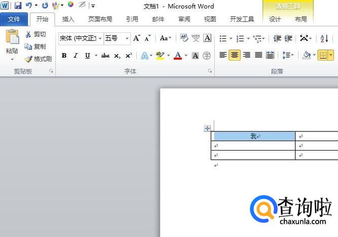Screen dimensions: 338x237
Task: Click the highlighted table cell containing 我
Action: [253, 136]
